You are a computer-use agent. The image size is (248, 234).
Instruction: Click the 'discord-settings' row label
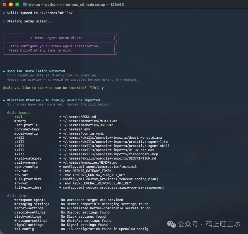coord(30,212)
